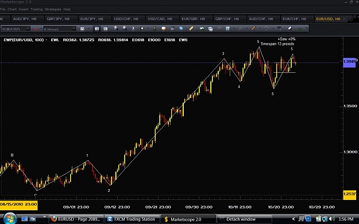Click the icon right of the highlighted grid icon

[105, 29]
